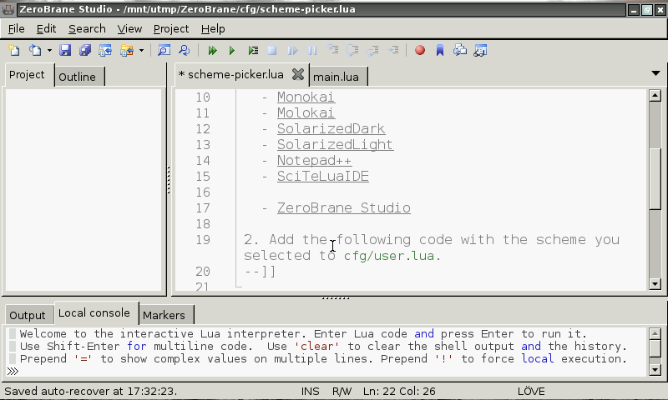The width and height of the screenshot is (668, 400).
Task: Select the Local console tab
Action: [94, 313]
